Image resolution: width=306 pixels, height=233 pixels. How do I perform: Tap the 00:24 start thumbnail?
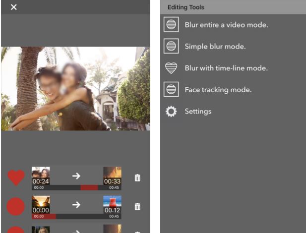click(41, 175)
